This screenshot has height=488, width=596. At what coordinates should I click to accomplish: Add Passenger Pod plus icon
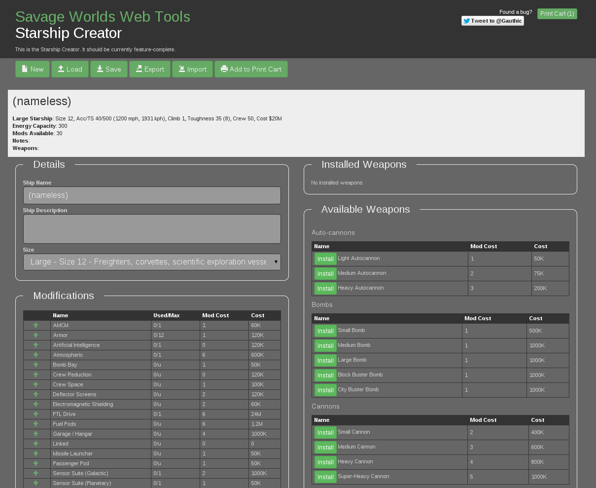35,463
